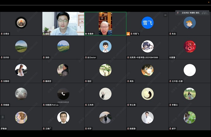The image size is (211, 137).
Task: Select 王维广's portrait photo
Action: click(63, 117)
